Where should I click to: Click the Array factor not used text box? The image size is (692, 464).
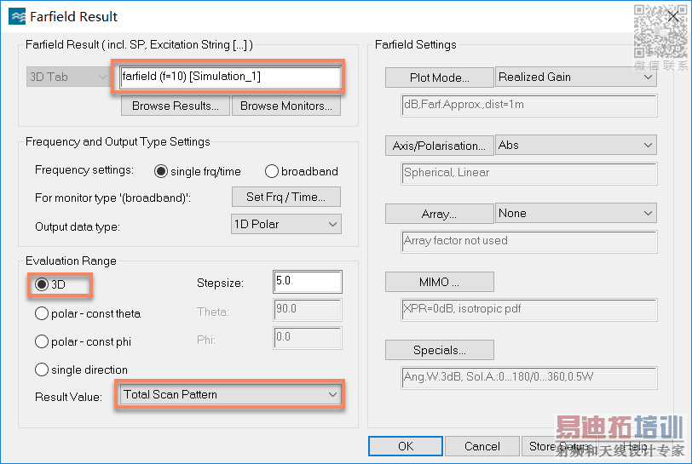(528, 241)
